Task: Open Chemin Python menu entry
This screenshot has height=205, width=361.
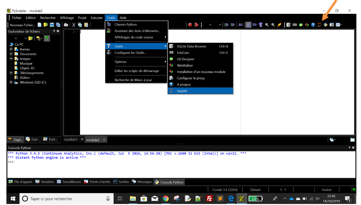Action: pyautogui.click(x=136, y=25)
